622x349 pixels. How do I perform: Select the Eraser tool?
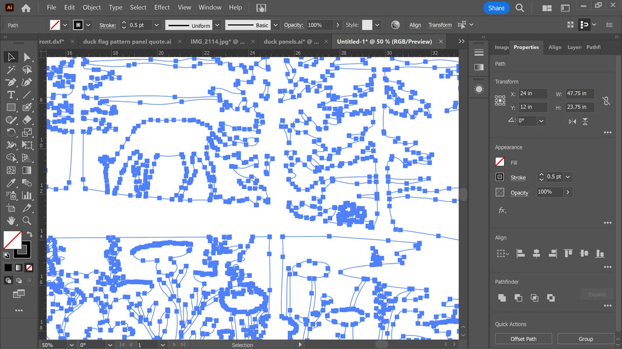tap(27, 120)
